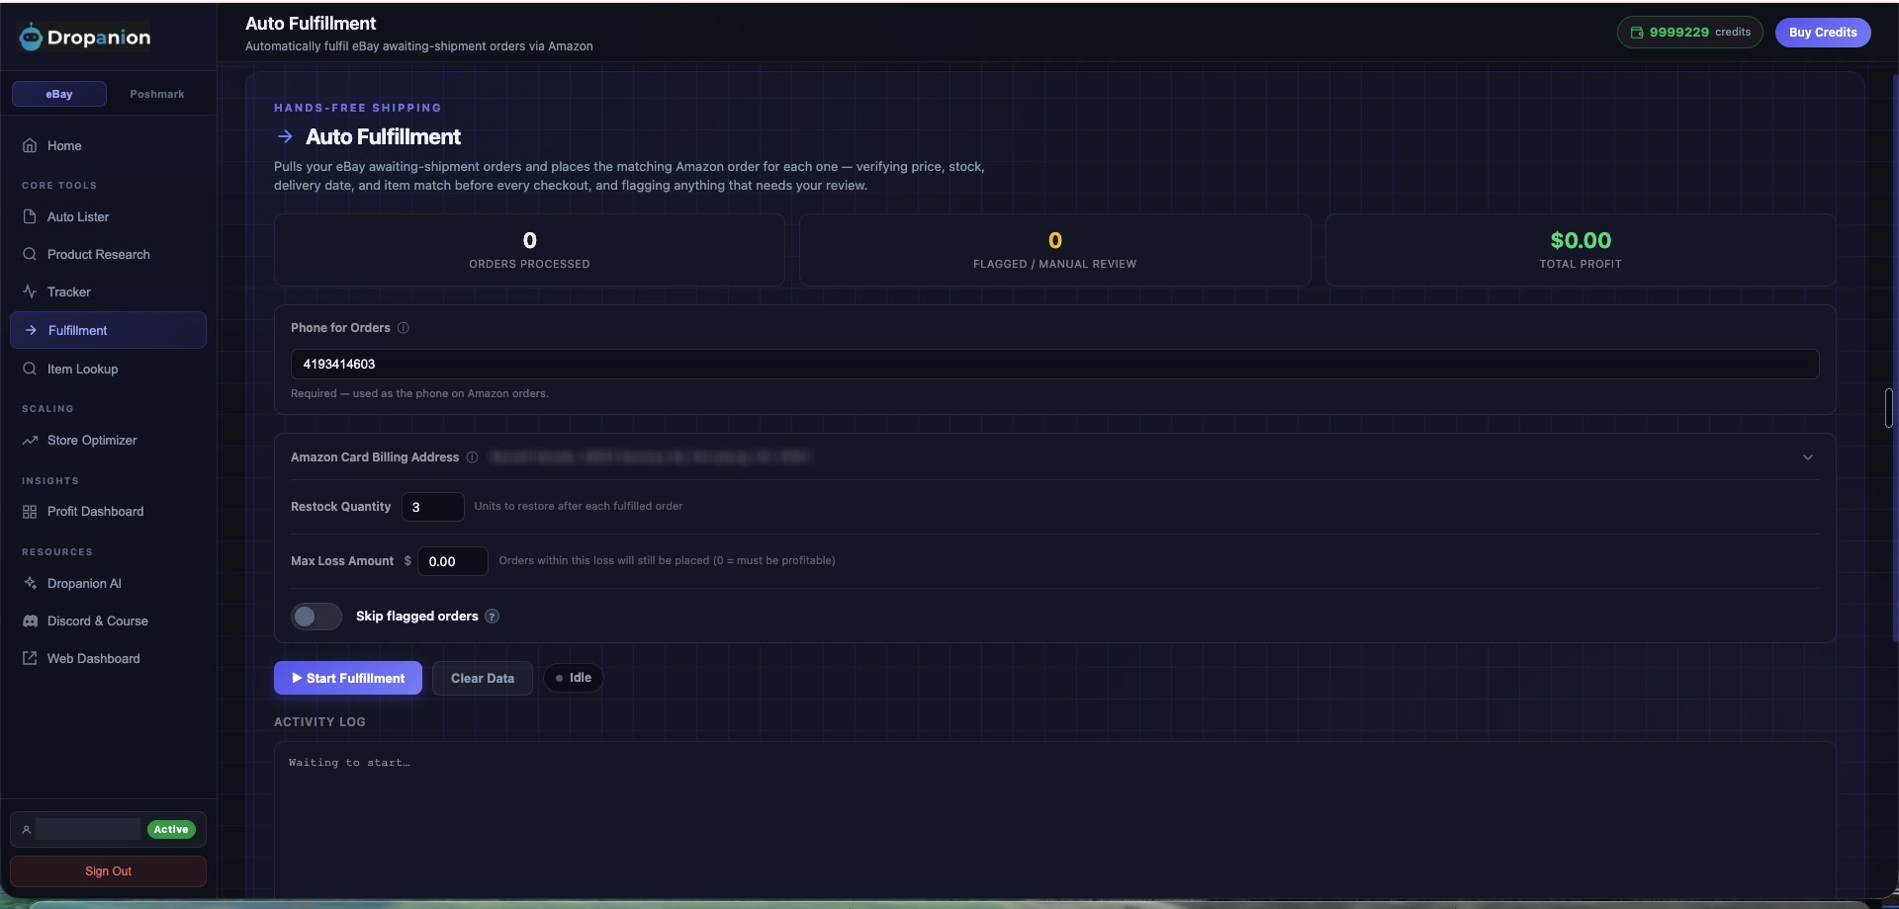Screen dimensions: 1899x909
Task: Click the Profit Dashboard grid icon
Action: point(30,511)
